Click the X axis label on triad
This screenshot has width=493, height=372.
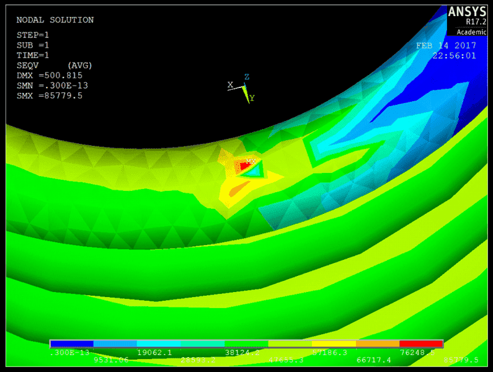[230, 84]
